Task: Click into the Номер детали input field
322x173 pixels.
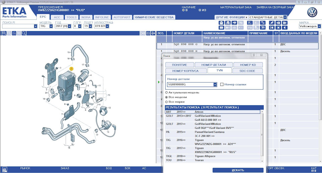Action: click(x=191, y=84)
